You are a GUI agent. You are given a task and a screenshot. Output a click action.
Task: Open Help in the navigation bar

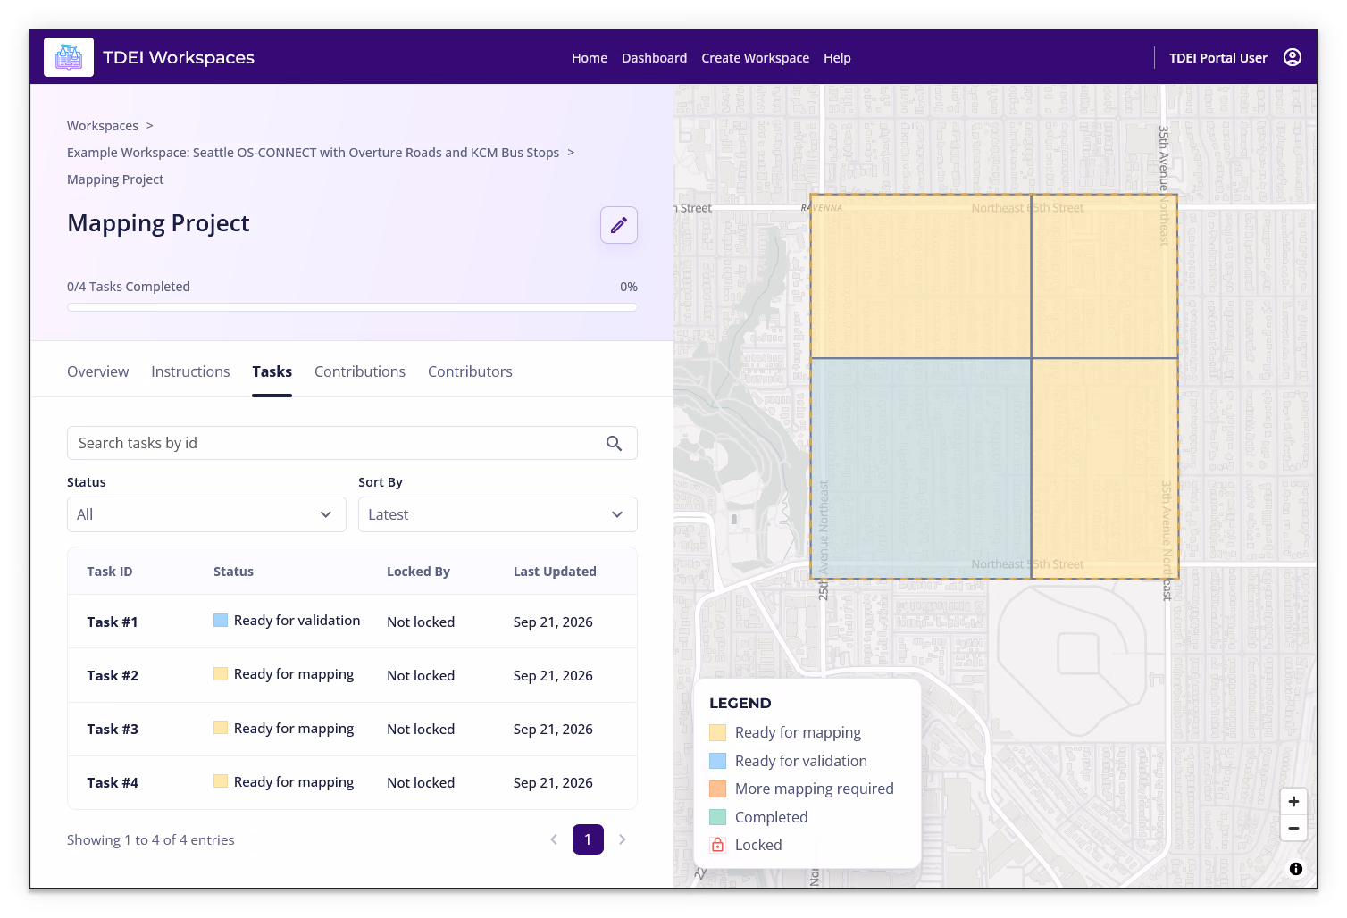[x=837, y=58]
